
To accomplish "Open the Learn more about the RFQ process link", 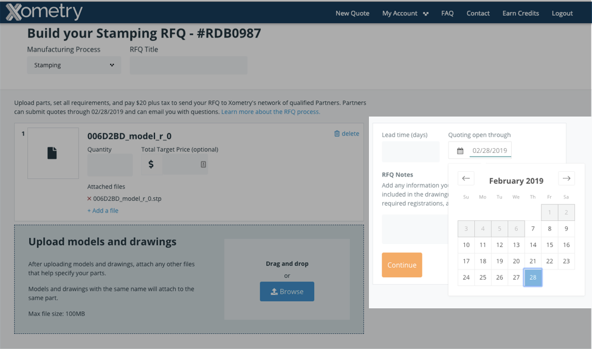I will pos(270,112).
